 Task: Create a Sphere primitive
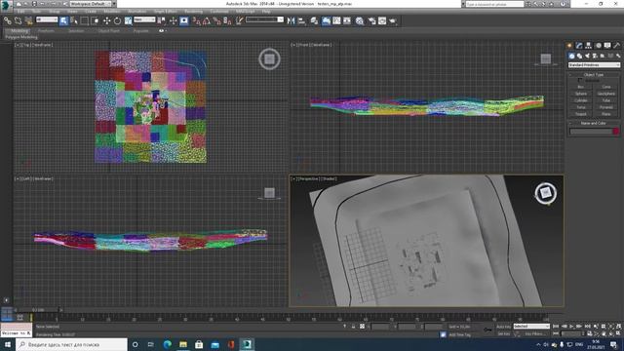581,94
